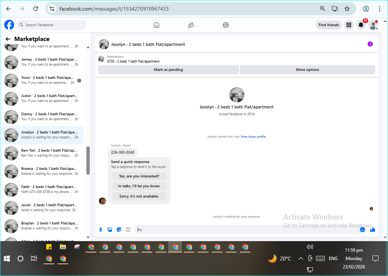Open Windows action center notifications

click(x=375, y=259)
